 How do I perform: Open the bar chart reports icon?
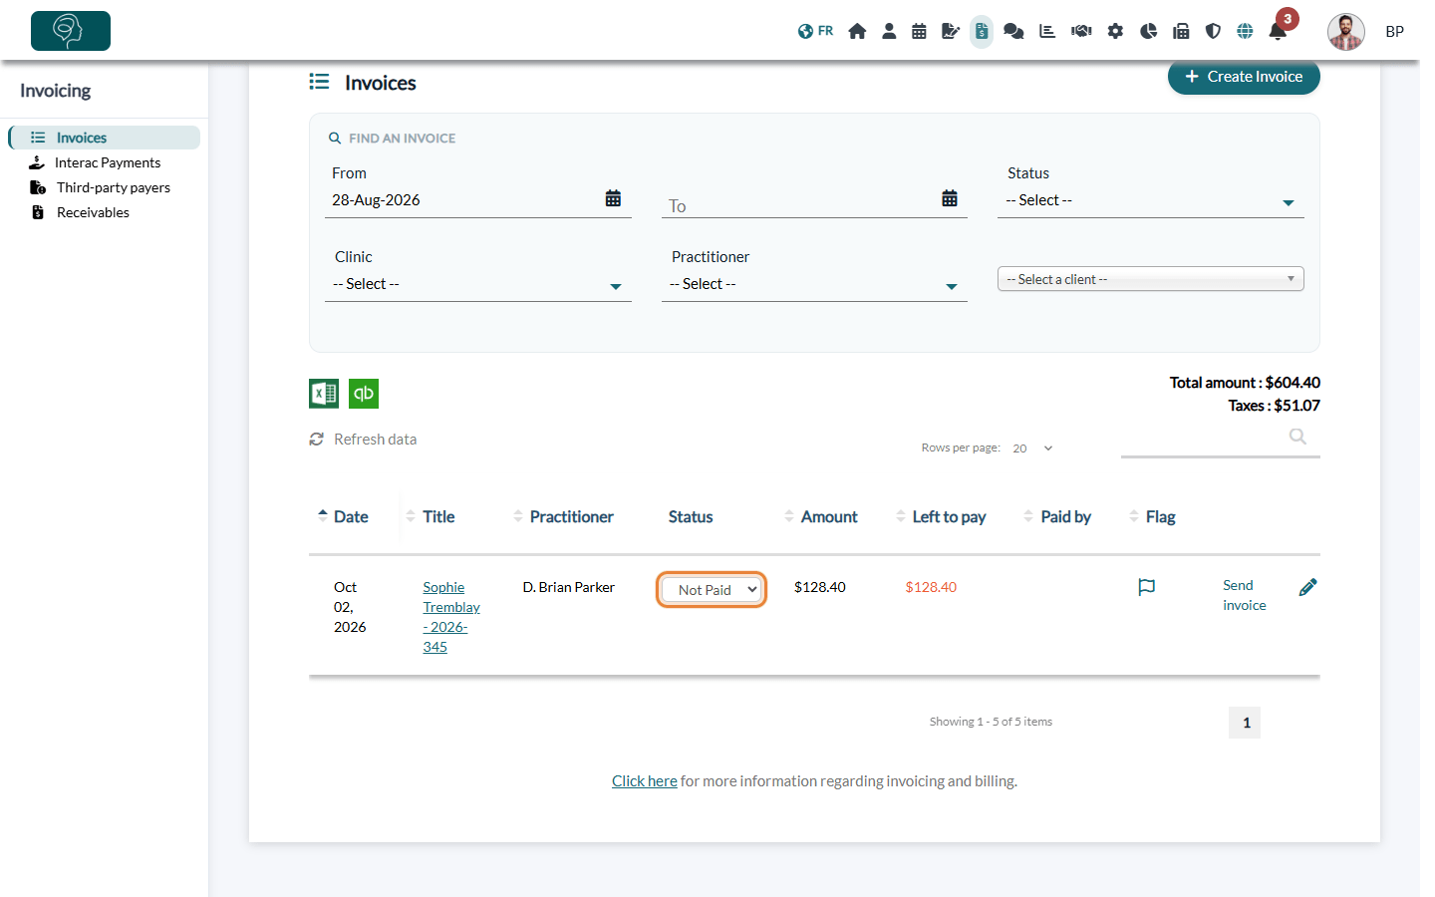[1047, 31]
